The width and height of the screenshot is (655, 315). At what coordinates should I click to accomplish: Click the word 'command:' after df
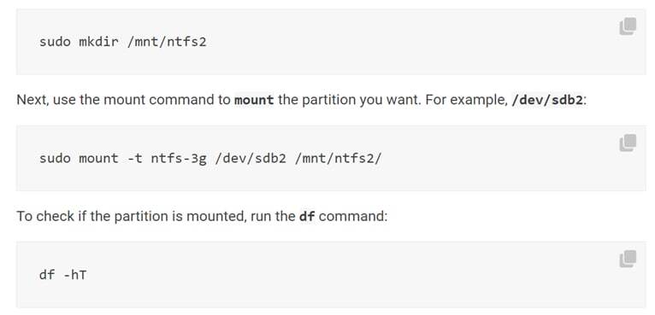353,217
